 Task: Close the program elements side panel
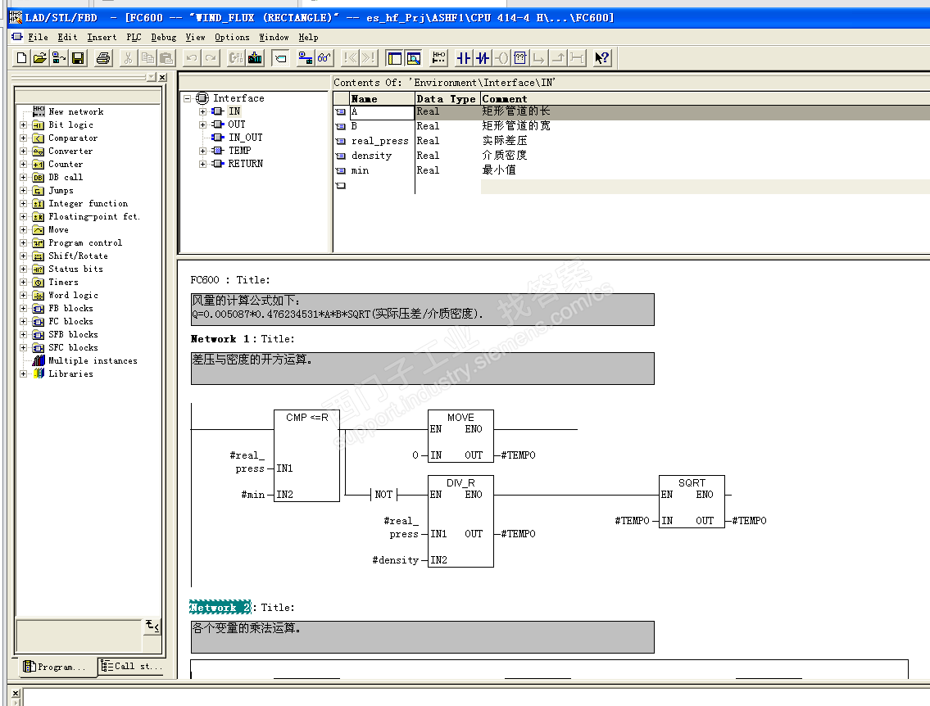(162, 77)
